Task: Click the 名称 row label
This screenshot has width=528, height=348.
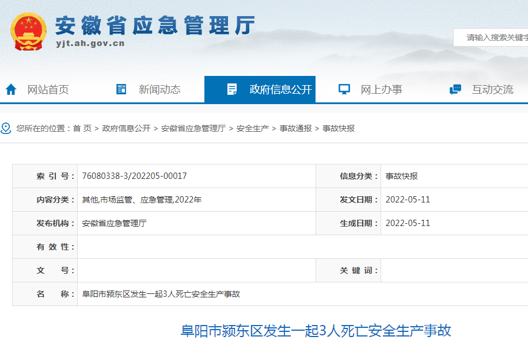Action: tap(55, 294)
